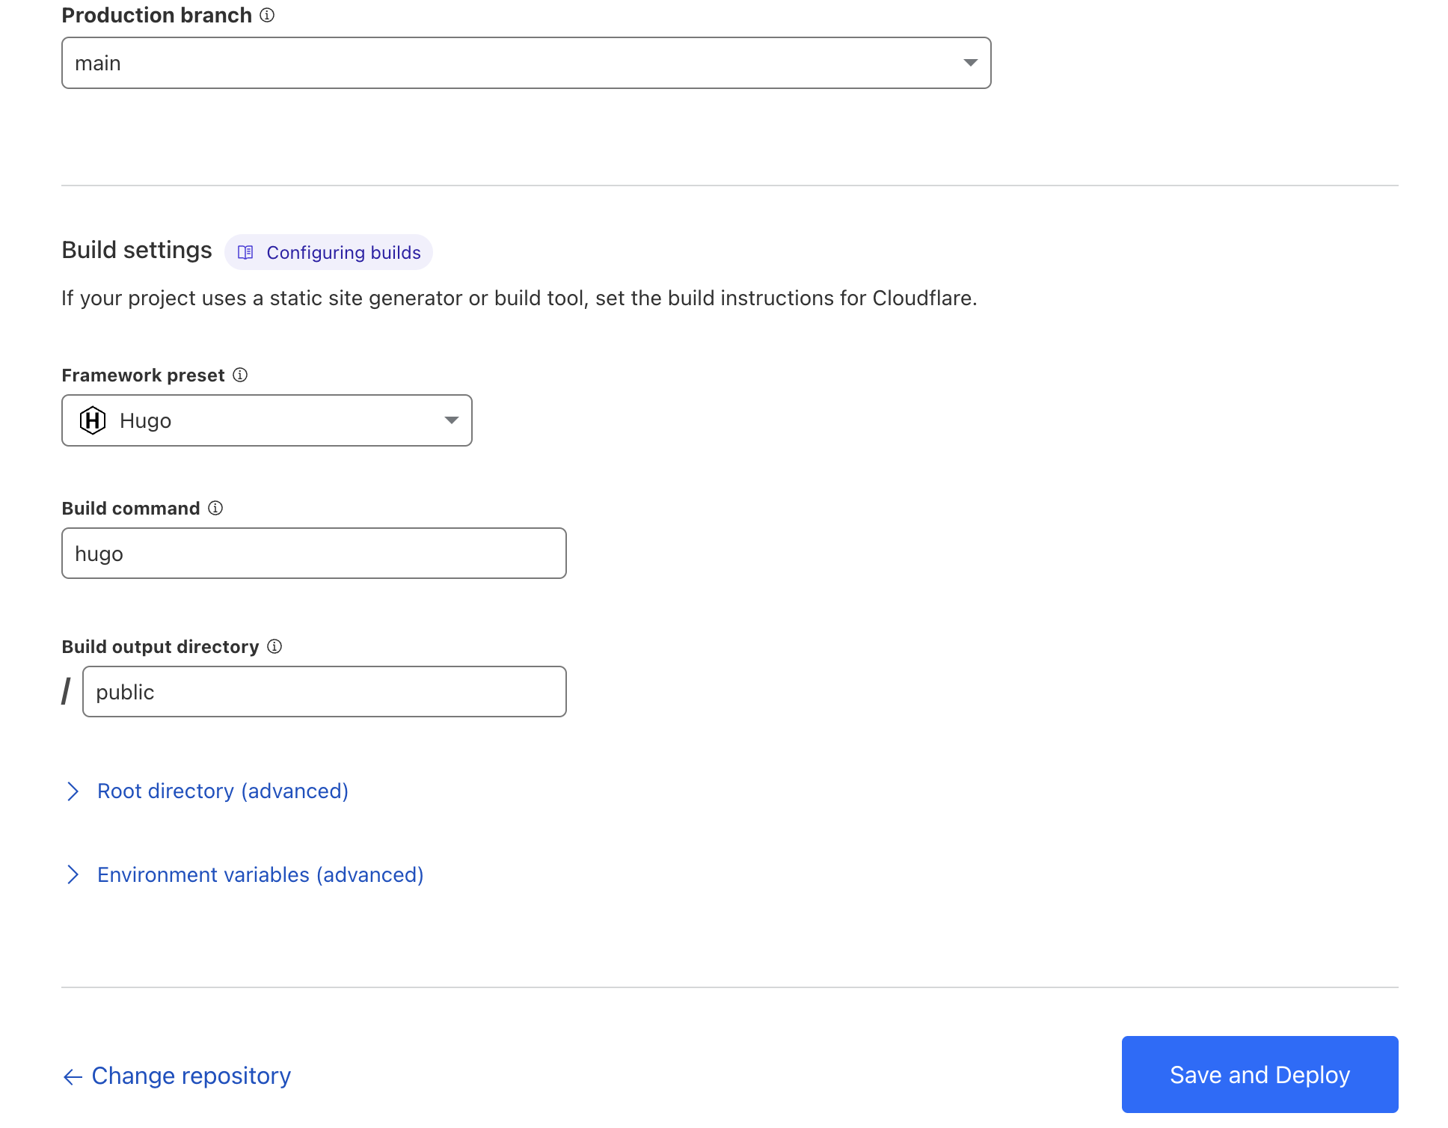
Task: Select Hugo from framework preset menu
Action: tap(267, 420)
